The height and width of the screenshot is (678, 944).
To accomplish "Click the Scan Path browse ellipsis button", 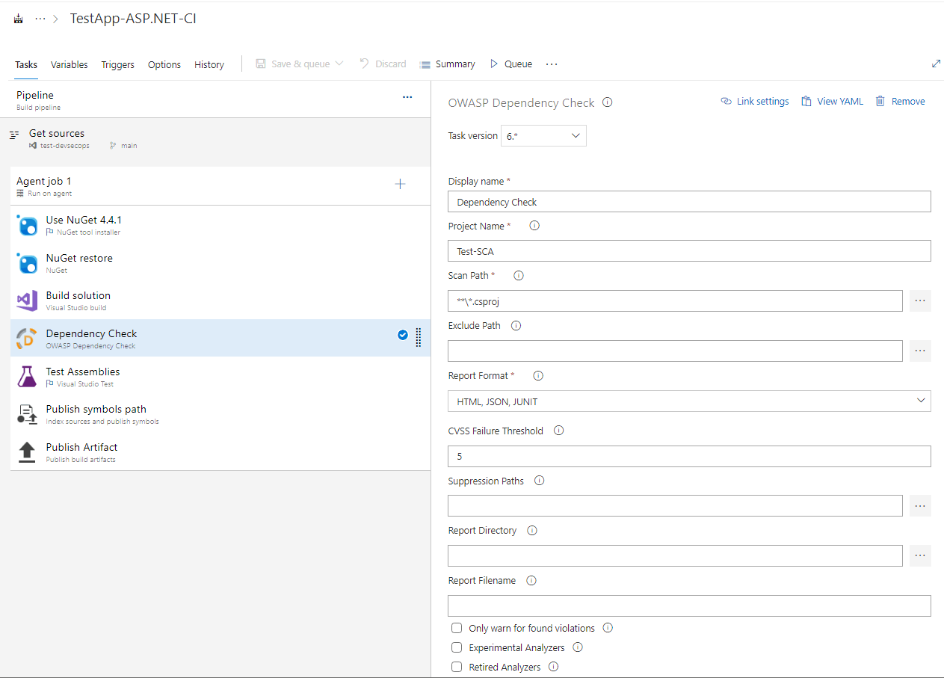I will (x=920, y=301).
